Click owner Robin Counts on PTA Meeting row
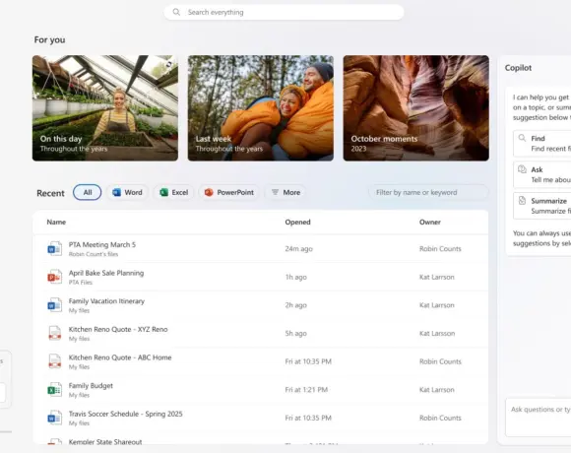Screen dimensions: 571x453 [x=440, y=249]
